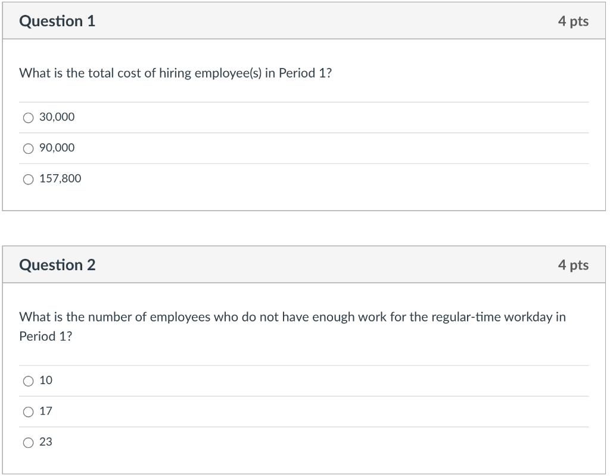The width and height of the screenshot is (610, 476).
Task: Click the label text reading 17
Action: 46,412
